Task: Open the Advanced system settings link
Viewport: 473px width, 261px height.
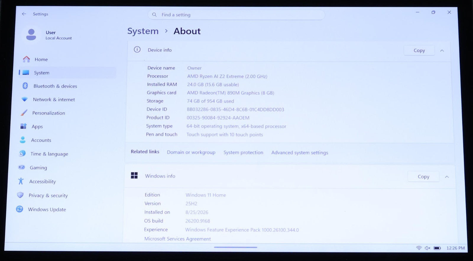Action: point(300,153)
